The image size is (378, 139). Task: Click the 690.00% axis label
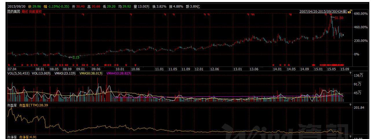tap(362, 14)
